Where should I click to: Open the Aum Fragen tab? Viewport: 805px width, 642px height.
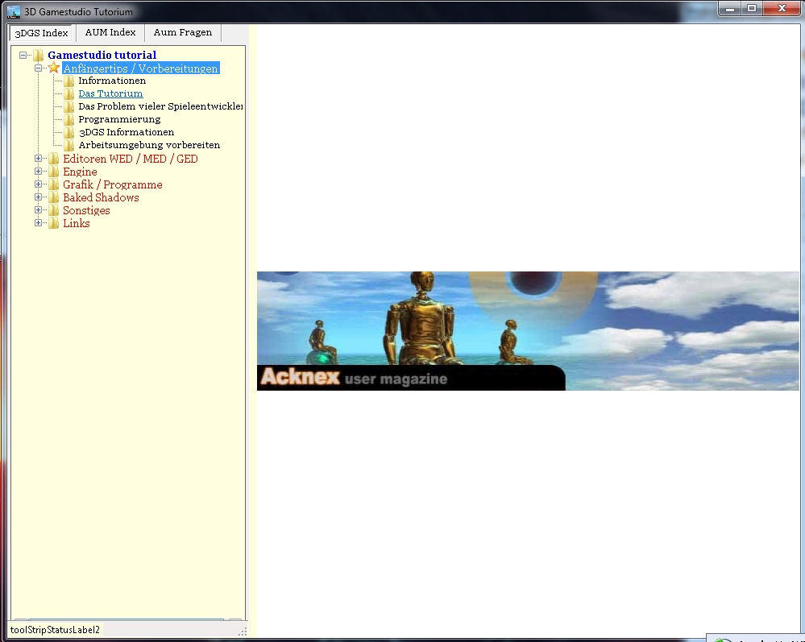[183, 32]
